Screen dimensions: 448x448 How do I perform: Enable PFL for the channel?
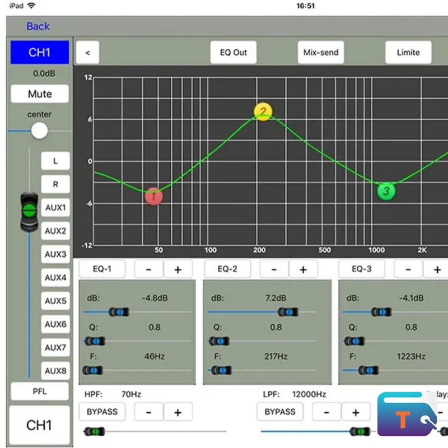40,391
